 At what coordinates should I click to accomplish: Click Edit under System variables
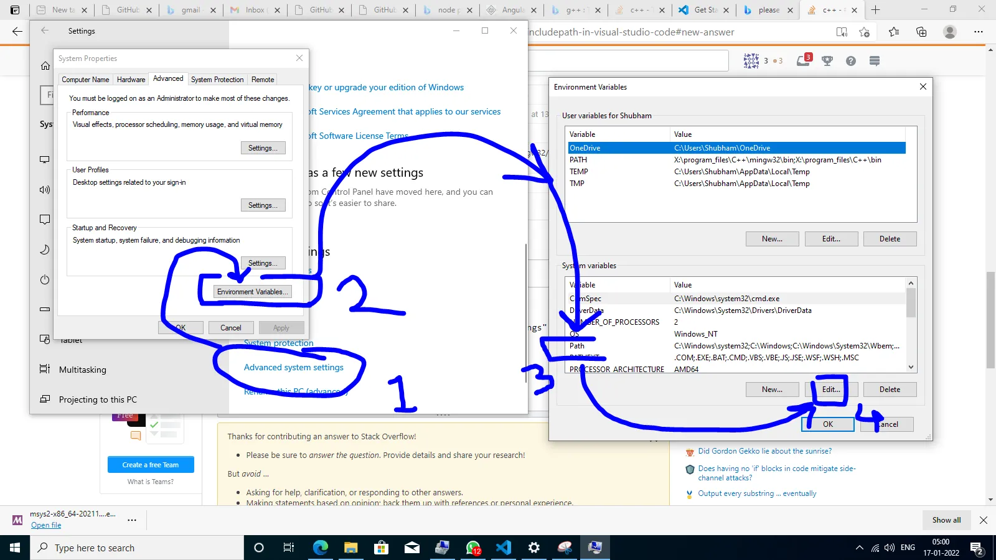pyautogui.click(x=831, y=390)
